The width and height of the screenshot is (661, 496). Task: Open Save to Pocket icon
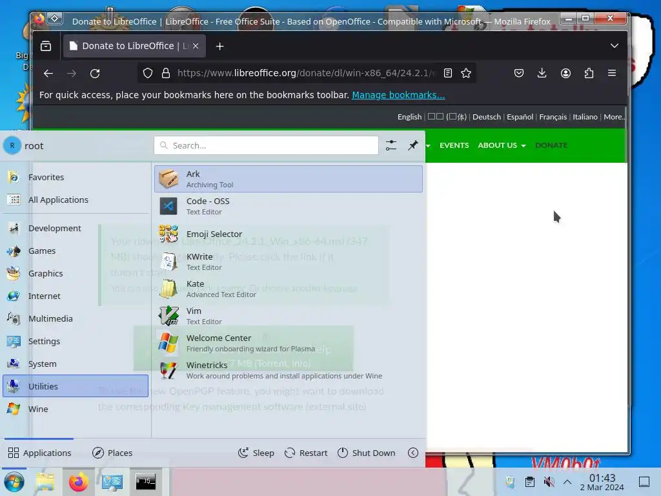pos(519,74)
